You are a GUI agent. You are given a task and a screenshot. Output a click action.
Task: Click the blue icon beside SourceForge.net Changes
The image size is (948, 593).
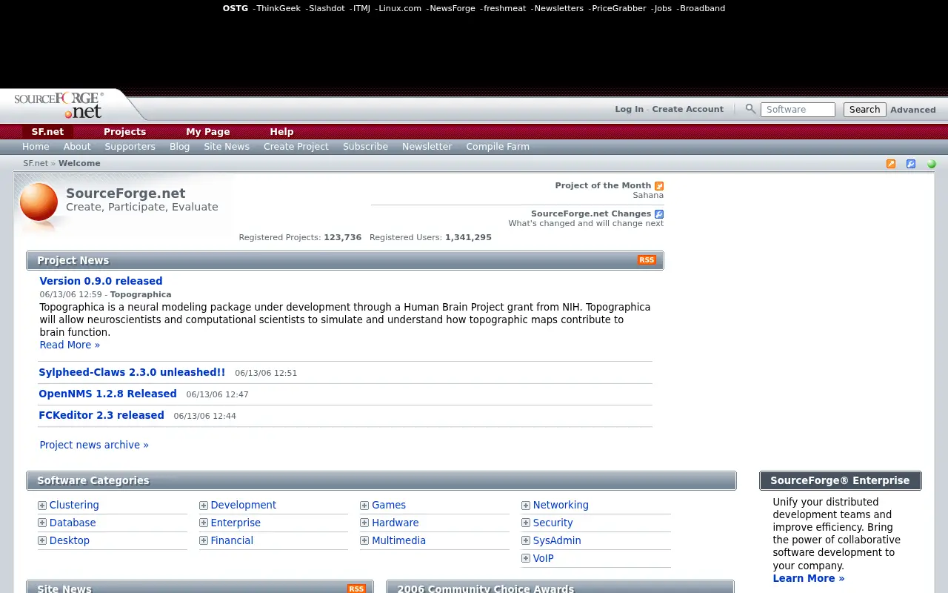[x=659, y=214]
